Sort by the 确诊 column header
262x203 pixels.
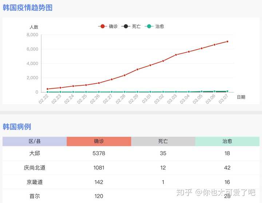99,141
